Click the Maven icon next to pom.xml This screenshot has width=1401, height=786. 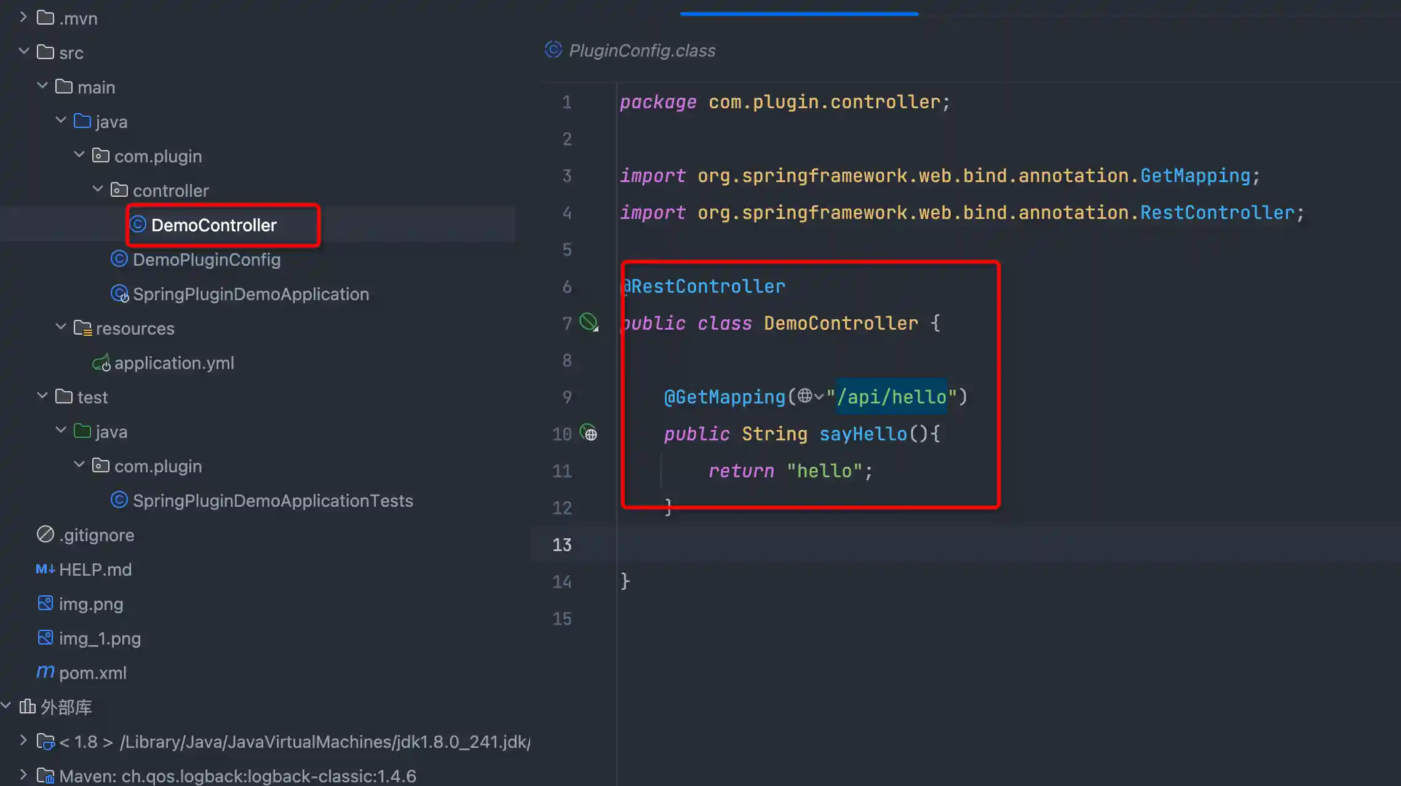[x=45, y=672]
